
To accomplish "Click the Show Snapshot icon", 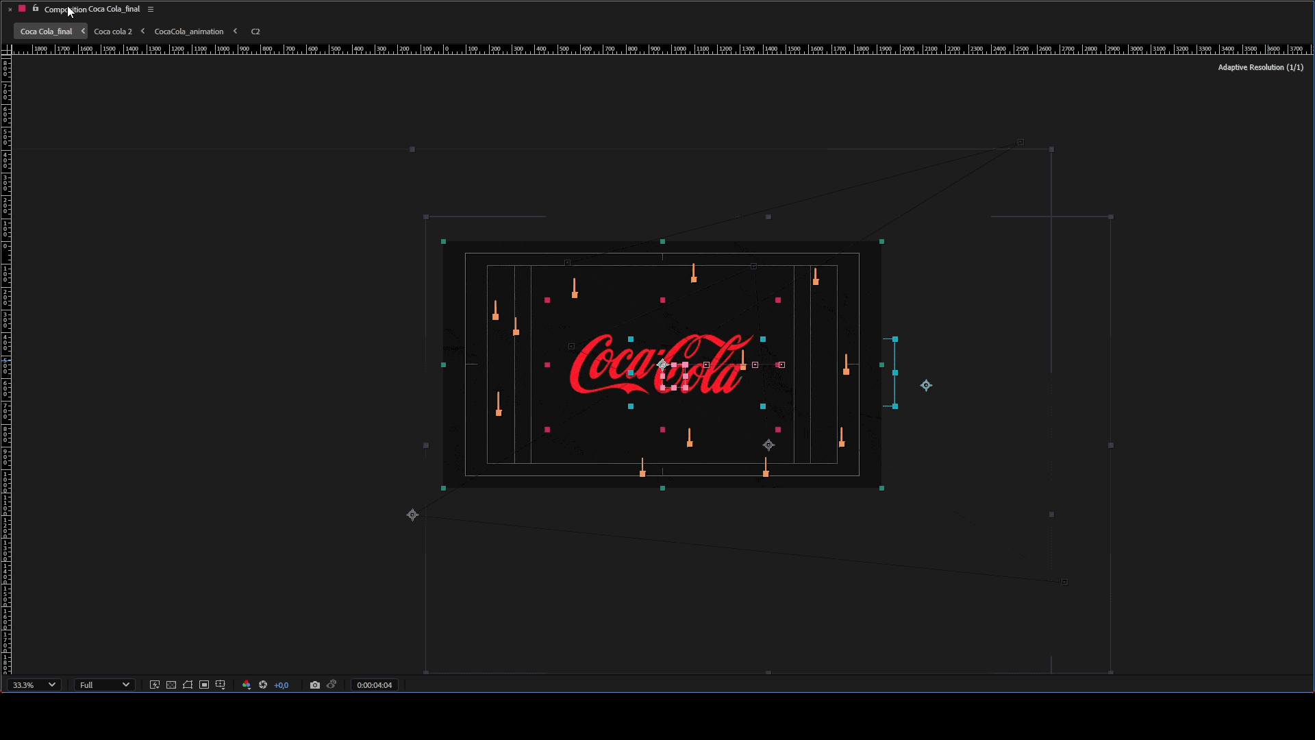I will [331, 684].
